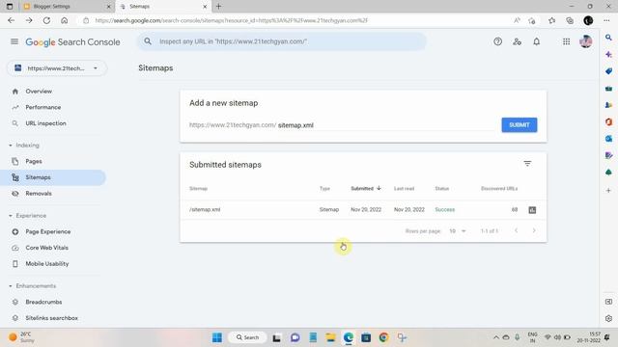
Task: Submit the new sitemap
Action: pos(520,124)
